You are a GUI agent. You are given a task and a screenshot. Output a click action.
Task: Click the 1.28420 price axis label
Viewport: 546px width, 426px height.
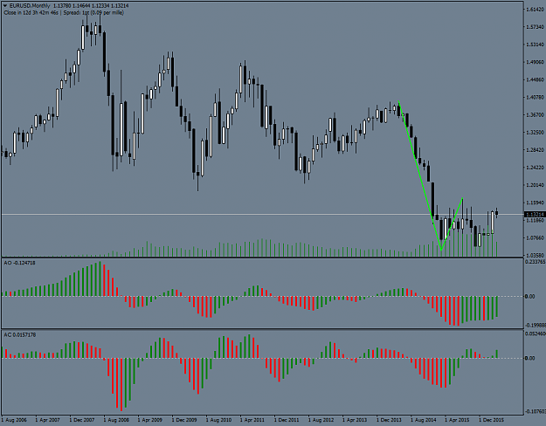pos(536,149)
